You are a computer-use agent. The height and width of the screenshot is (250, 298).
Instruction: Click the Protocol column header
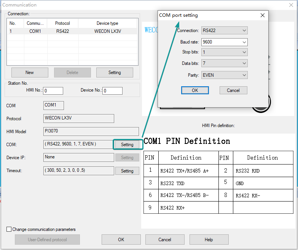point(62,23)
